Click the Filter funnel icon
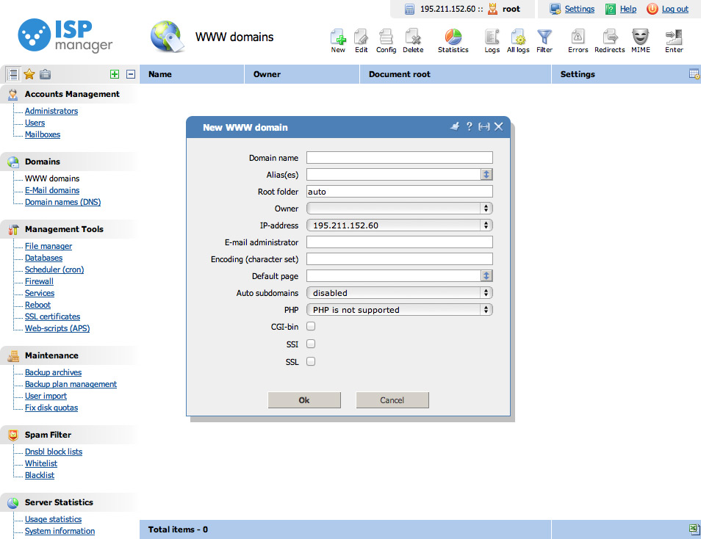 tap(544, 37)
